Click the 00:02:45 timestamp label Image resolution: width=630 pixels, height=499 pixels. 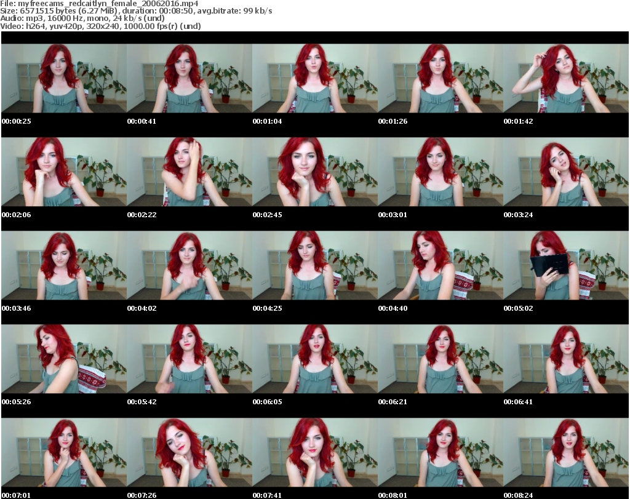click(267, 215)
